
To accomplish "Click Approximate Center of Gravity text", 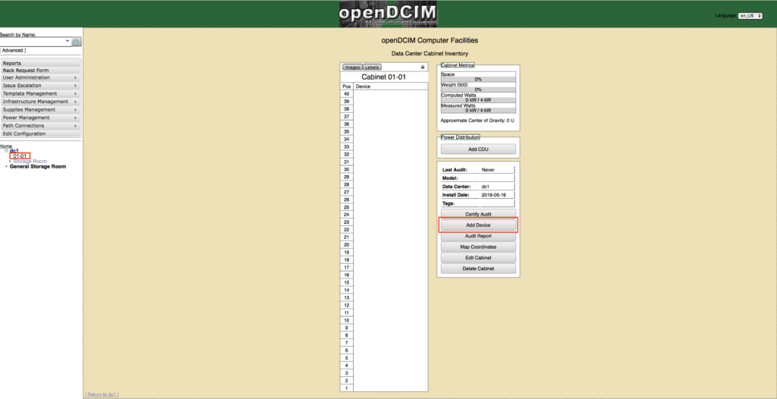I will (477, 121).
